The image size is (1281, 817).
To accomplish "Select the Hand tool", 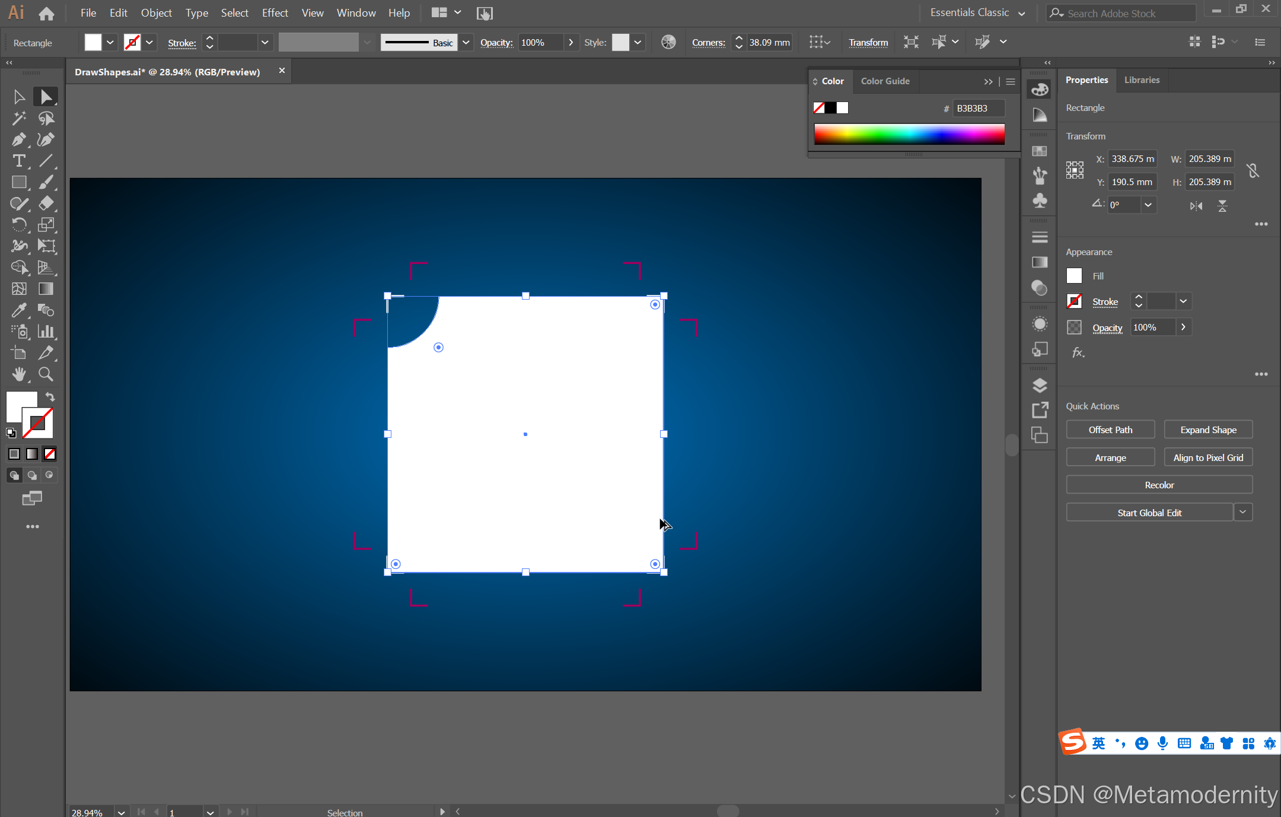I will pos(18,374).
